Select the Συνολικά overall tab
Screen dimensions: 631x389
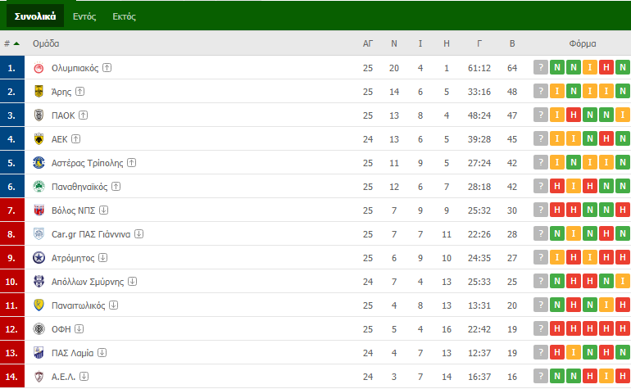[x=35, y=16]
